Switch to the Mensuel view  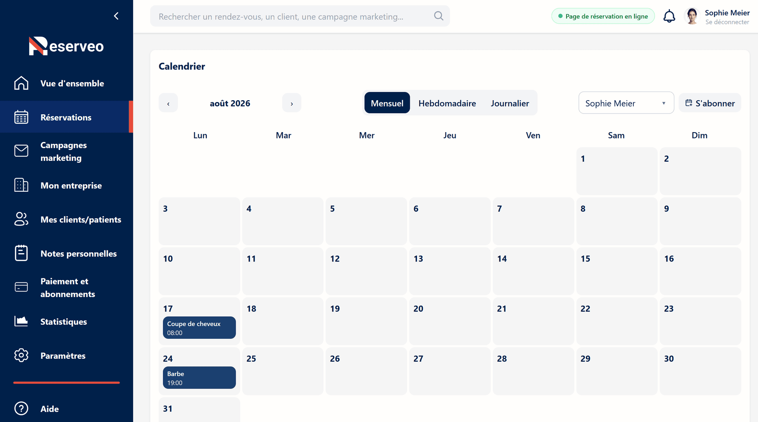(x=387, y=103)
